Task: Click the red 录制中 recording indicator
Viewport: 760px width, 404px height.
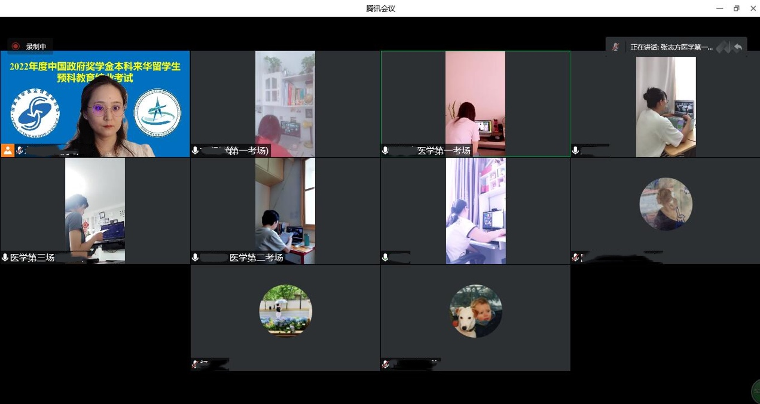Action: (29, 47)
